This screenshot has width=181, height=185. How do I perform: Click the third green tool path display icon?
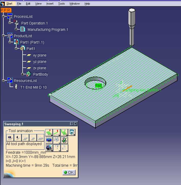pos(64,133)
